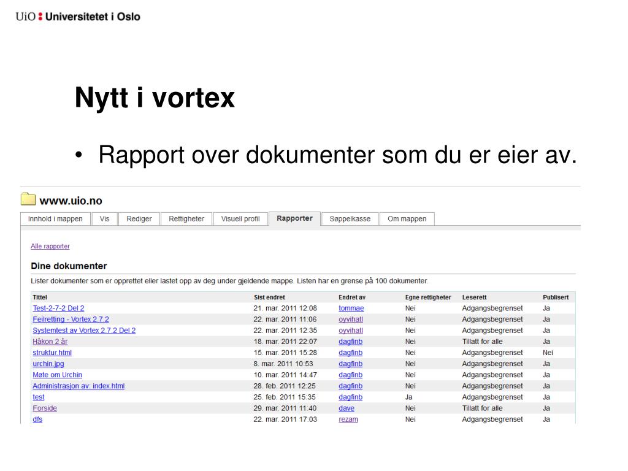Open the Test-2-7-2 Del 2 document
628x471 pixels.
point(58,308)
